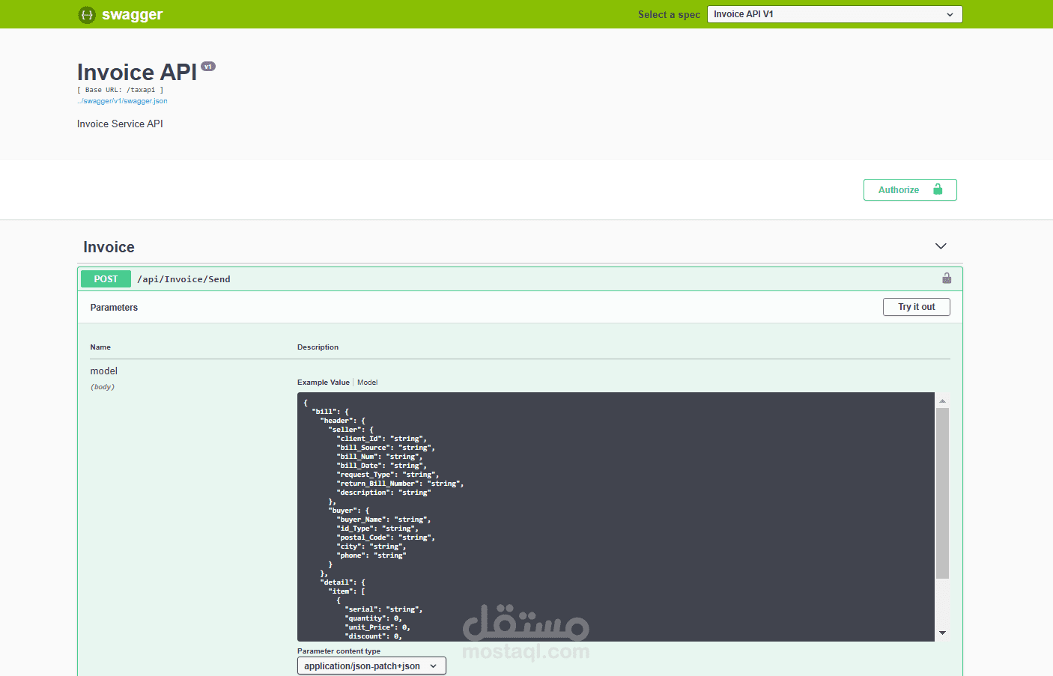Click the scroll up arrow of example box
Viewport: 1053px width, 676px height.
(942, 401)
